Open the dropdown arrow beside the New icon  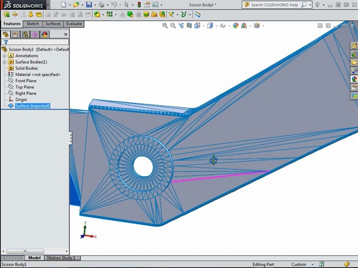(x=70, y=5)
